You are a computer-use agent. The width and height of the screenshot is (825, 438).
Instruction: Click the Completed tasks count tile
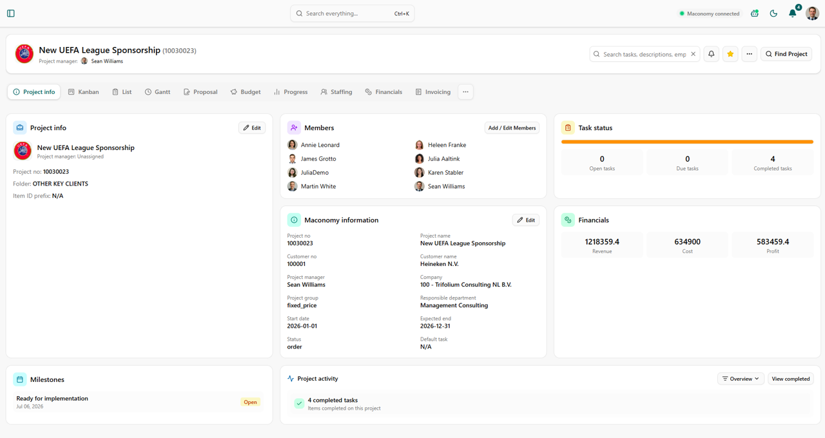[x=773, y=162]
